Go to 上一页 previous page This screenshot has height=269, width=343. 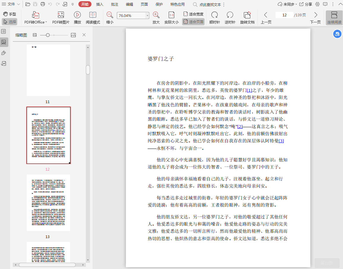[x=266, y=18]
